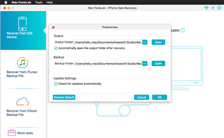Viewport: 224px width, 138px height.
Task: Open the More tools toolbox icon
Action: pos(12,132)
